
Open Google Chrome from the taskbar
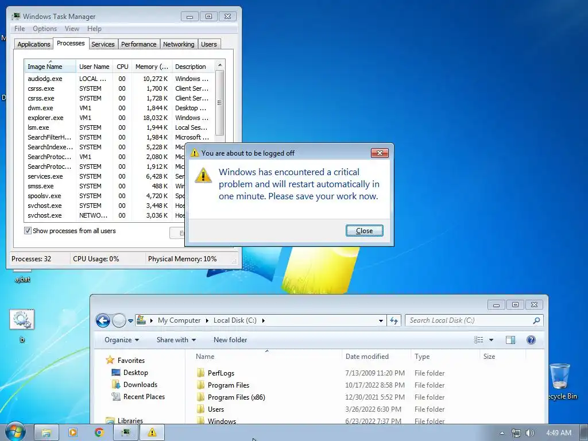tap(99, 432)
